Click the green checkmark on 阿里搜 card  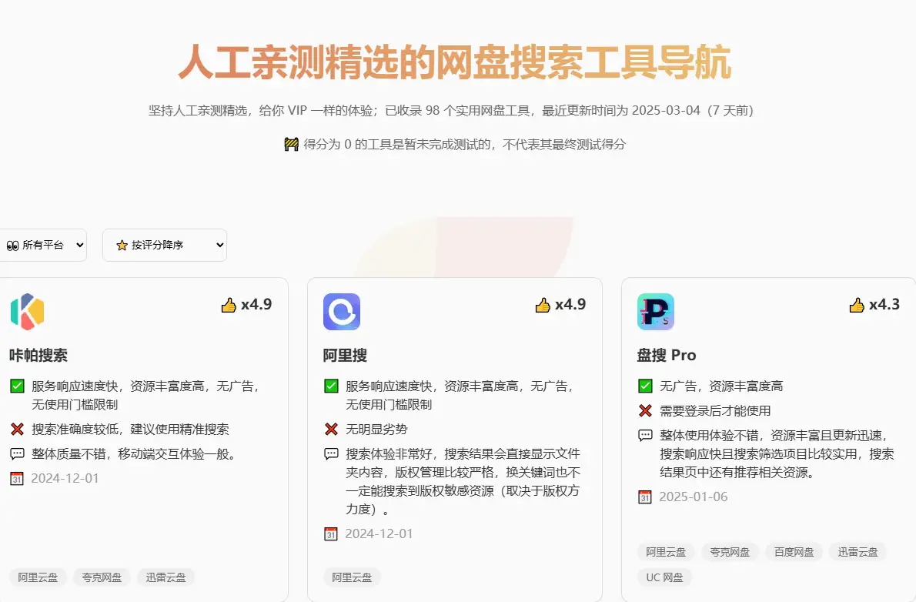pos(332,386)
